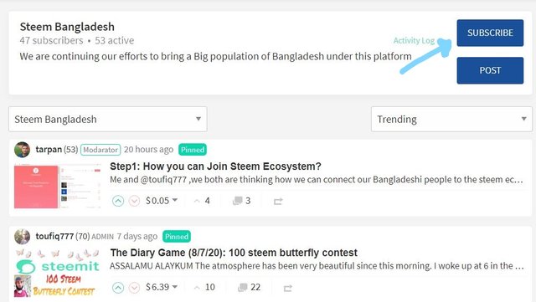The height and width of the screenshot is (302, 536).
Task: Open the Activity Log link
Action: [x=414, y=41]
